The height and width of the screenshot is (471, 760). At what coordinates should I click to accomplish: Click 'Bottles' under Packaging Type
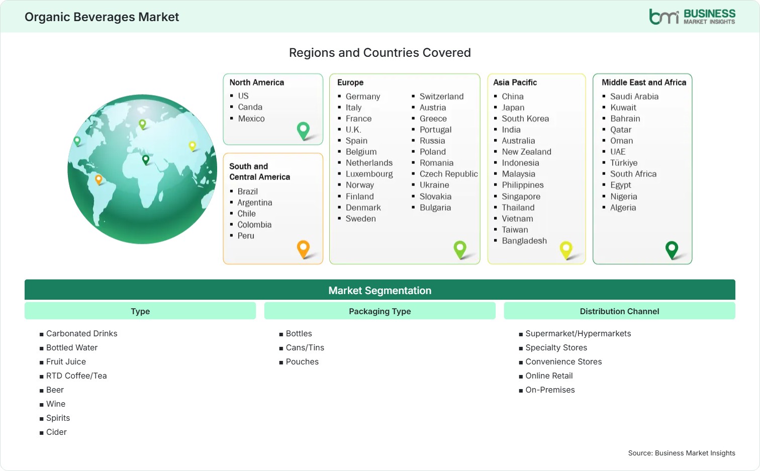[x=299, y=334]
